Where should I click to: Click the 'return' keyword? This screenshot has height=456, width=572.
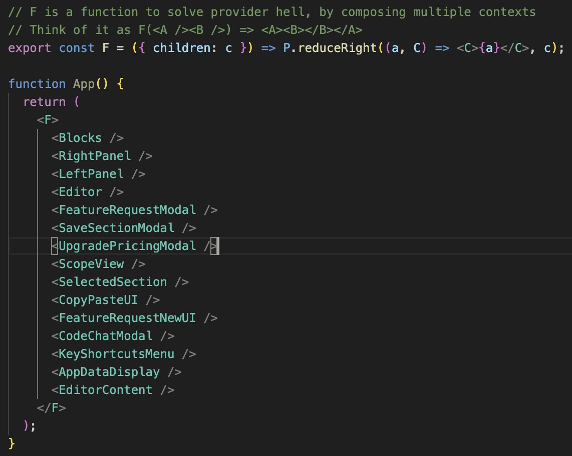pyautogui.click(x=45, y=102)
